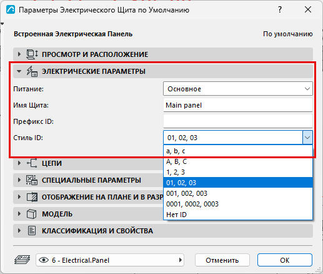Open the 6 - Electrical.Panel layer selector

coord(110,260)
